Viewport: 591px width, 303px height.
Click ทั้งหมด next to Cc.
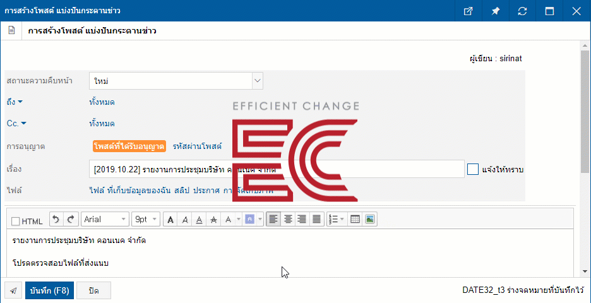102,123
